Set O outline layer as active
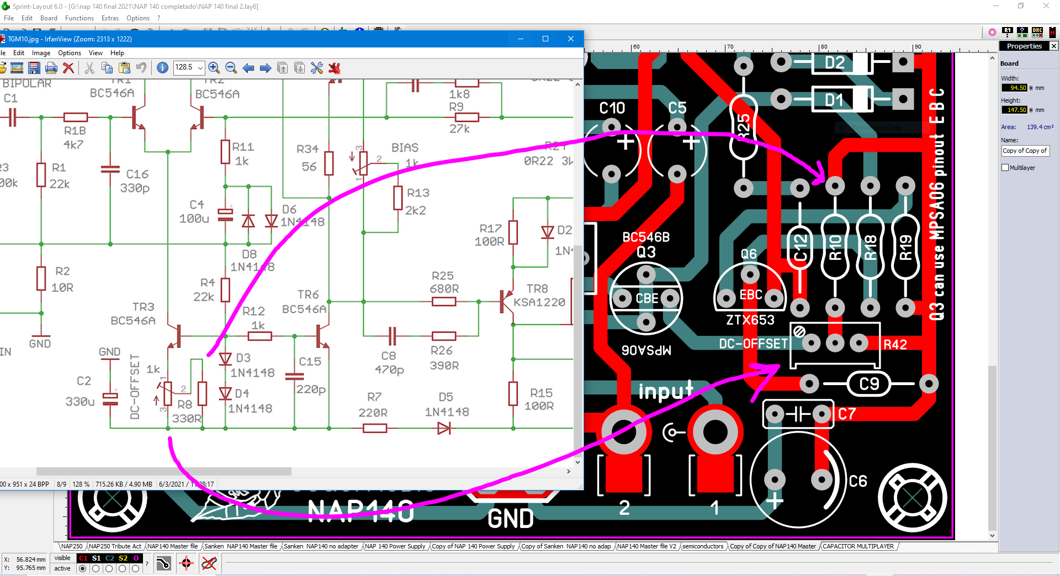 [x=136, y=568]
